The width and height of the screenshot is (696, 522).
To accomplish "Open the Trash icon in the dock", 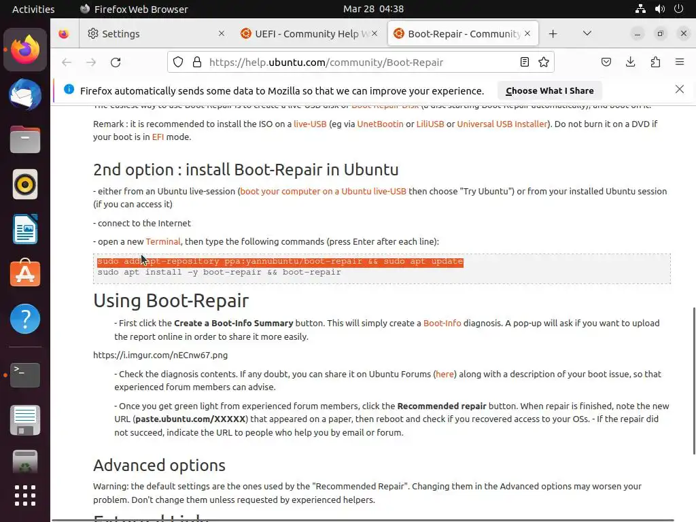I will pyautogui.click(x=25, y=462).
